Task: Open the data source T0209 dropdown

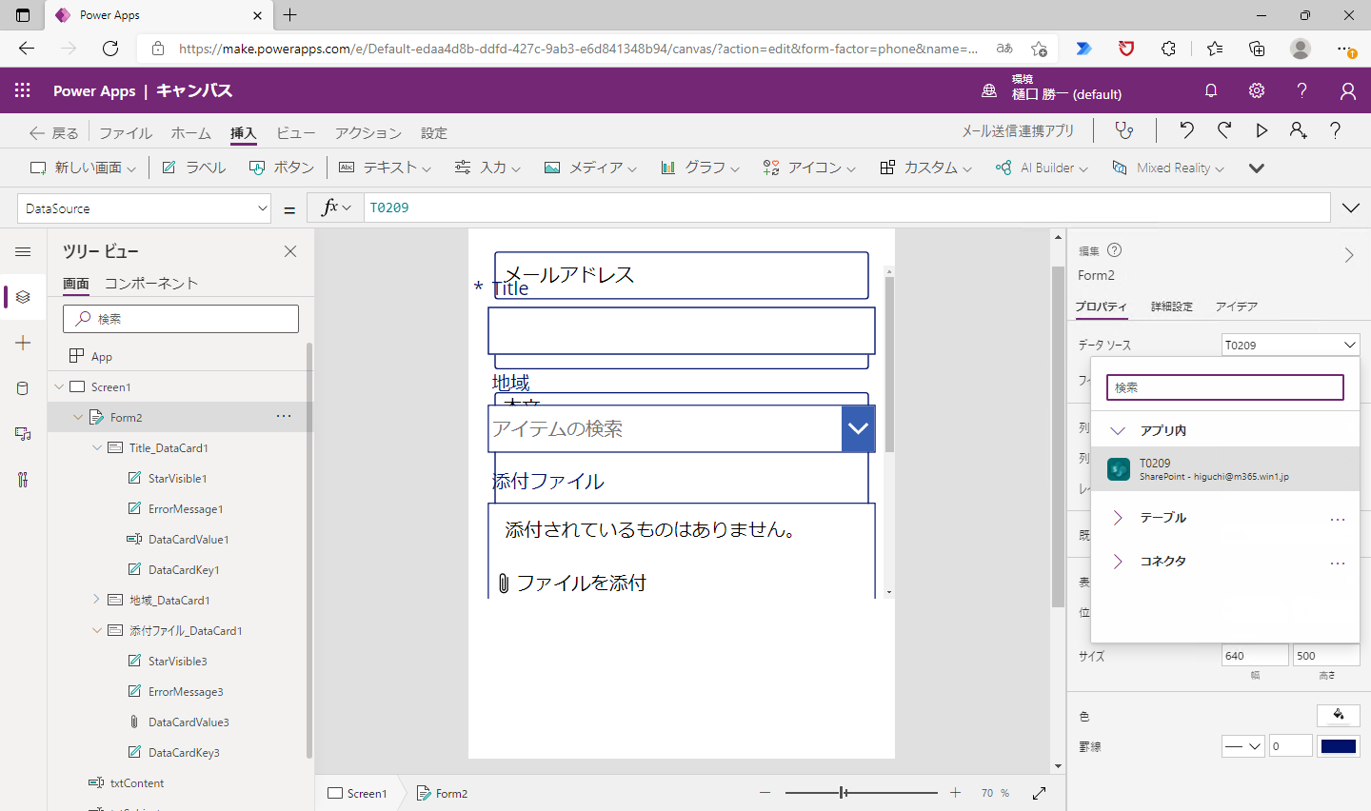Action: click(x=1290, y=345)
